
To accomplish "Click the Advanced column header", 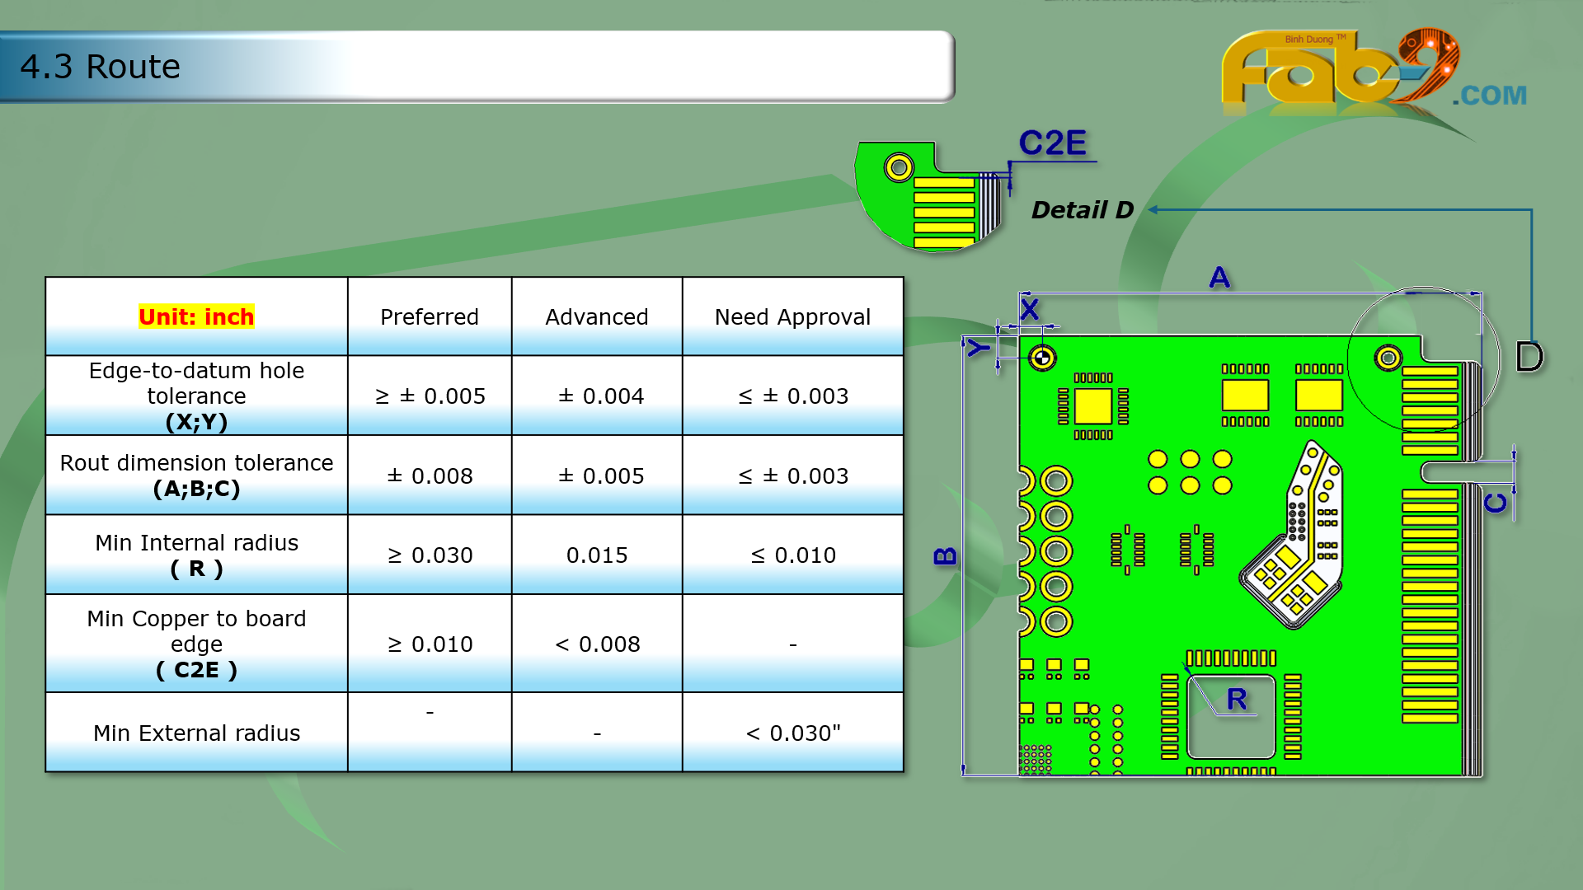I will pos(596,317).
